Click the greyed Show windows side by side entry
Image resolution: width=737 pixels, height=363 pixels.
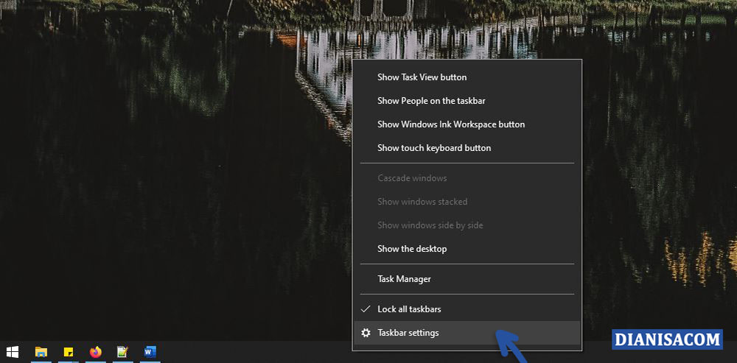click(x=467, y=225)
